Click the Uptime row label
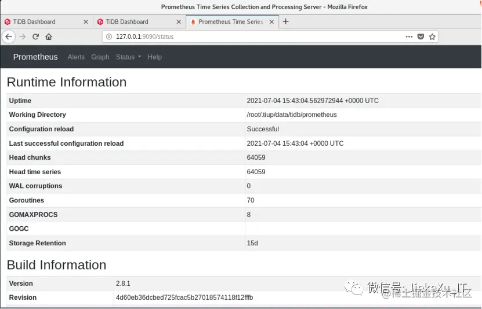The image size is (482, 309). 20,101
